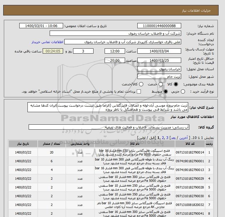Click the delivery city field تربت جام
This screenshot has width=225, height=217.
159,77
